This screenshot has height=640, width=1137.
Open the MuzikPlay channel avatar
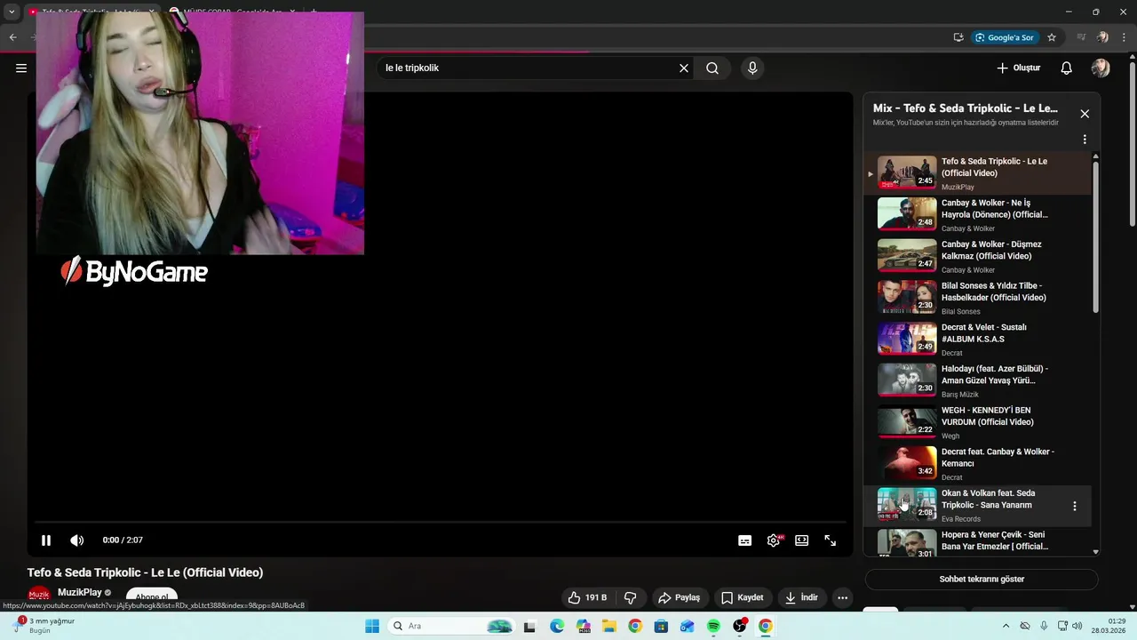point(39,595)
